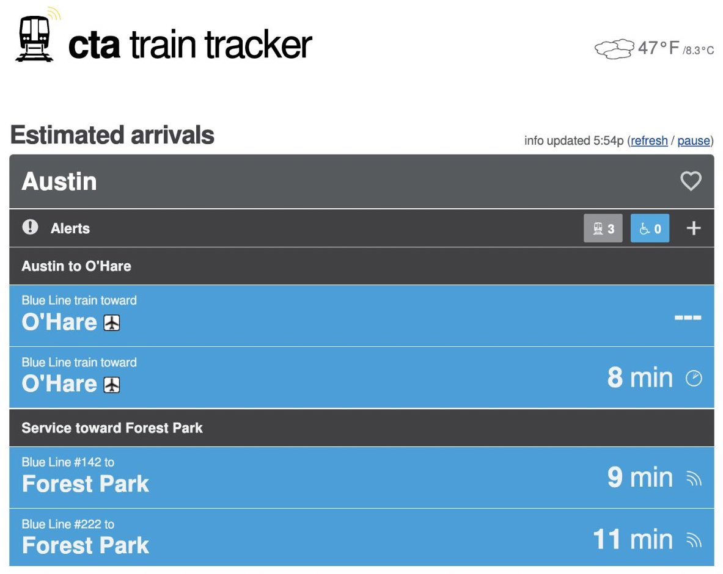Click the cta train tracker title
723x574 pixels.
point(190,45)
